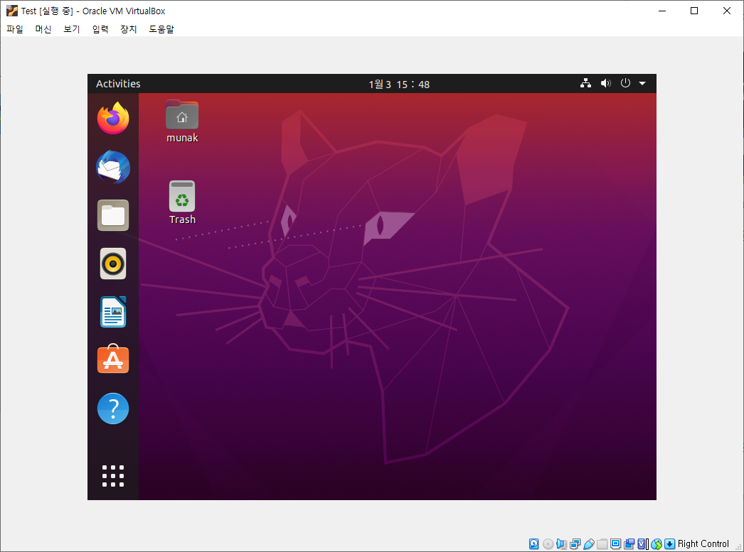Screen dimensions: 744x552
Task: Click the volume speaker icon in top bar
Action: (x=605, y=83)
